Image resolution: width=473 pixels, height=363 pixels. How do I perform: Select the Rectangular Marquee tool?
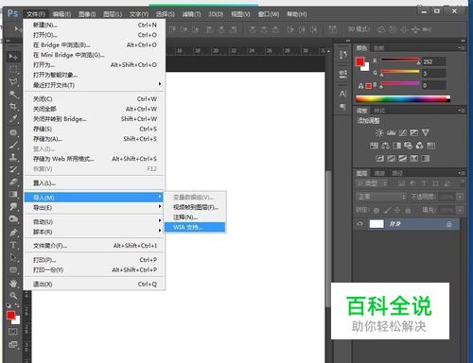point(13,69)
